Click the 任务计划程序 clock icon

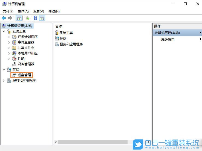point(14,37)
